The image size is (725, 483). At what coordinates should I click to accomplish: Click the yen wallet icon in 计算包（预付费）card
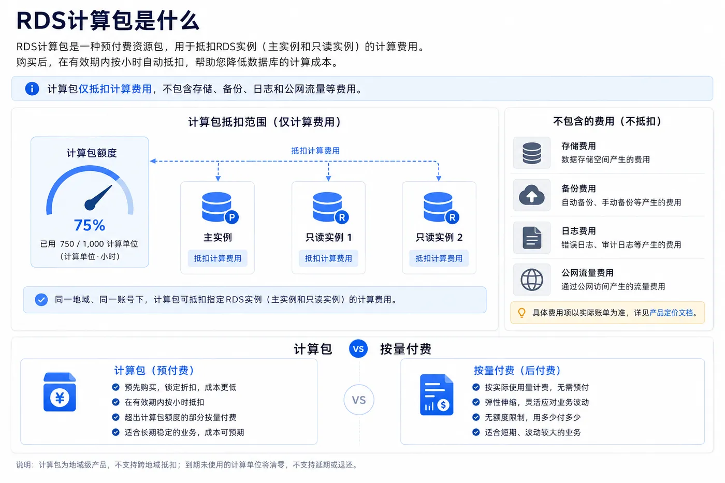click(60, 392)
